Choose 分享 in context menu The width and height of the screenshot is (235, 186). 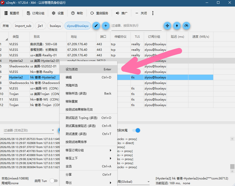coord(88,175)
